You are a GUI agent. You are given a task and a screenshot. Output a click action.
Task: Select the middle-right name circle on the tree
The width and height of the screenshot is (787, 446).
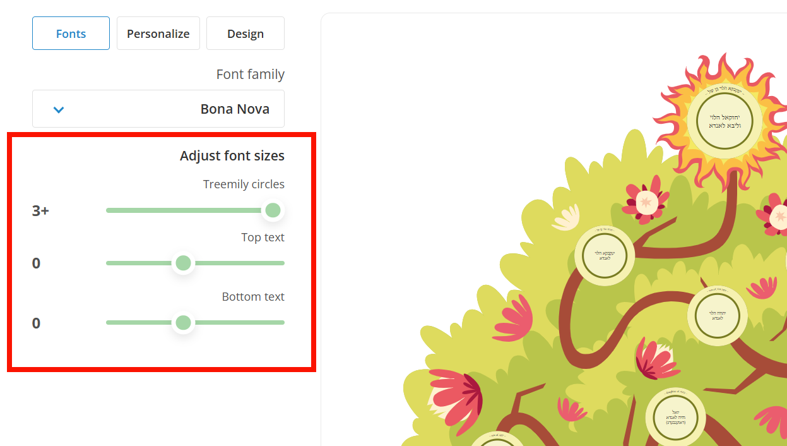[x=718, y=315]
